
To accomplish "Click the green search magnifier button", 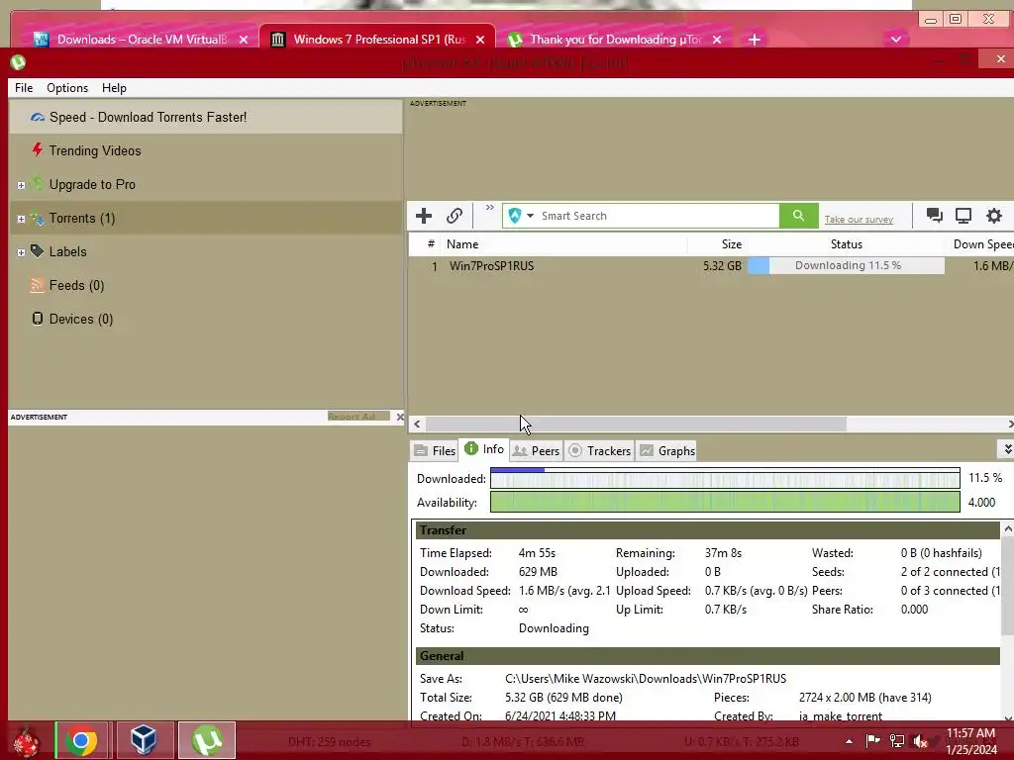I will (799, 216).
